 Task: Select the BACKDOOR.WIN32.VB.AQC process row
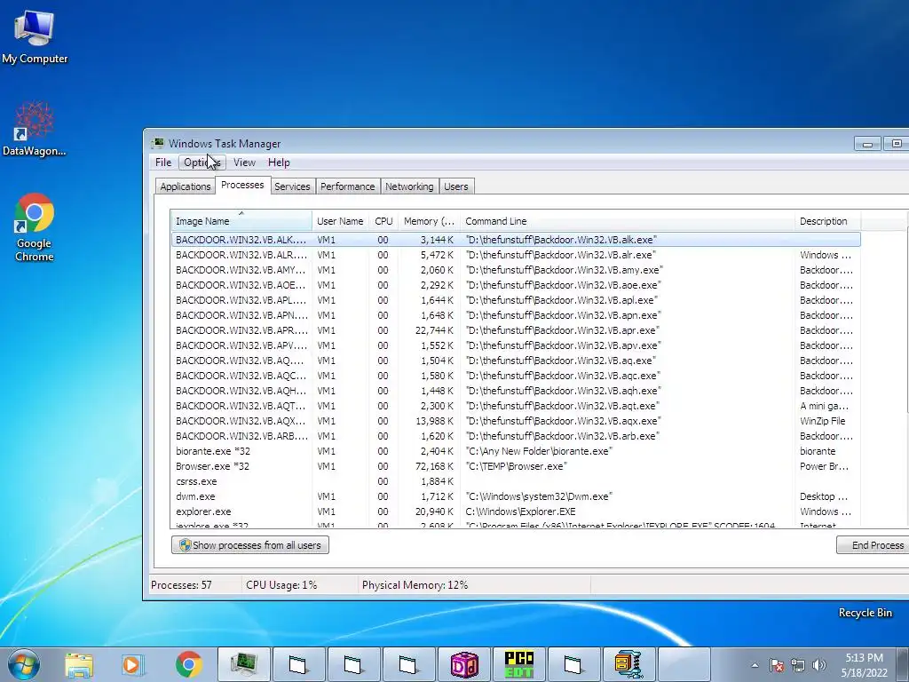coord(516,376)
